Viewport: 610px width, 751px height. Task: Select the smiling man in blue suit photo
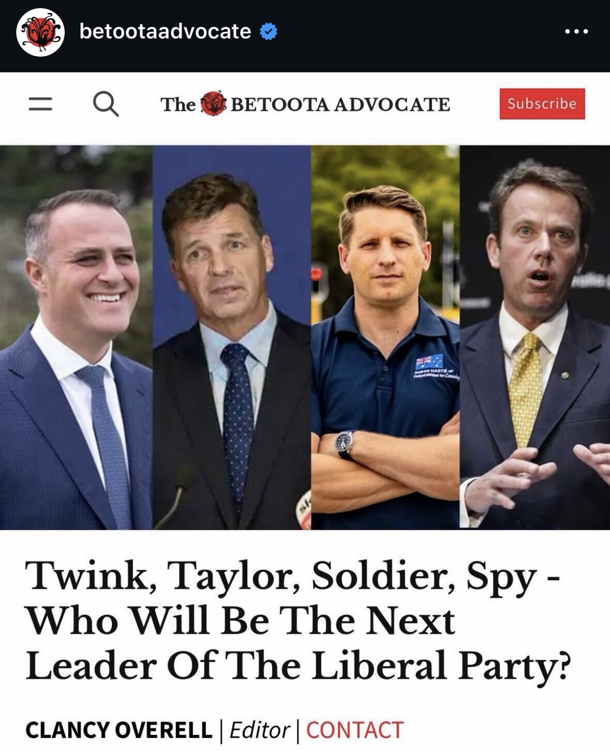point(76,338)
